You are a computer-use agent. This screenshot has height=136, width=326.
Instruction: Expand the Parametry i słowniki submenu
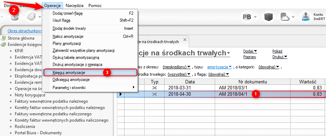tap(134, 87)
